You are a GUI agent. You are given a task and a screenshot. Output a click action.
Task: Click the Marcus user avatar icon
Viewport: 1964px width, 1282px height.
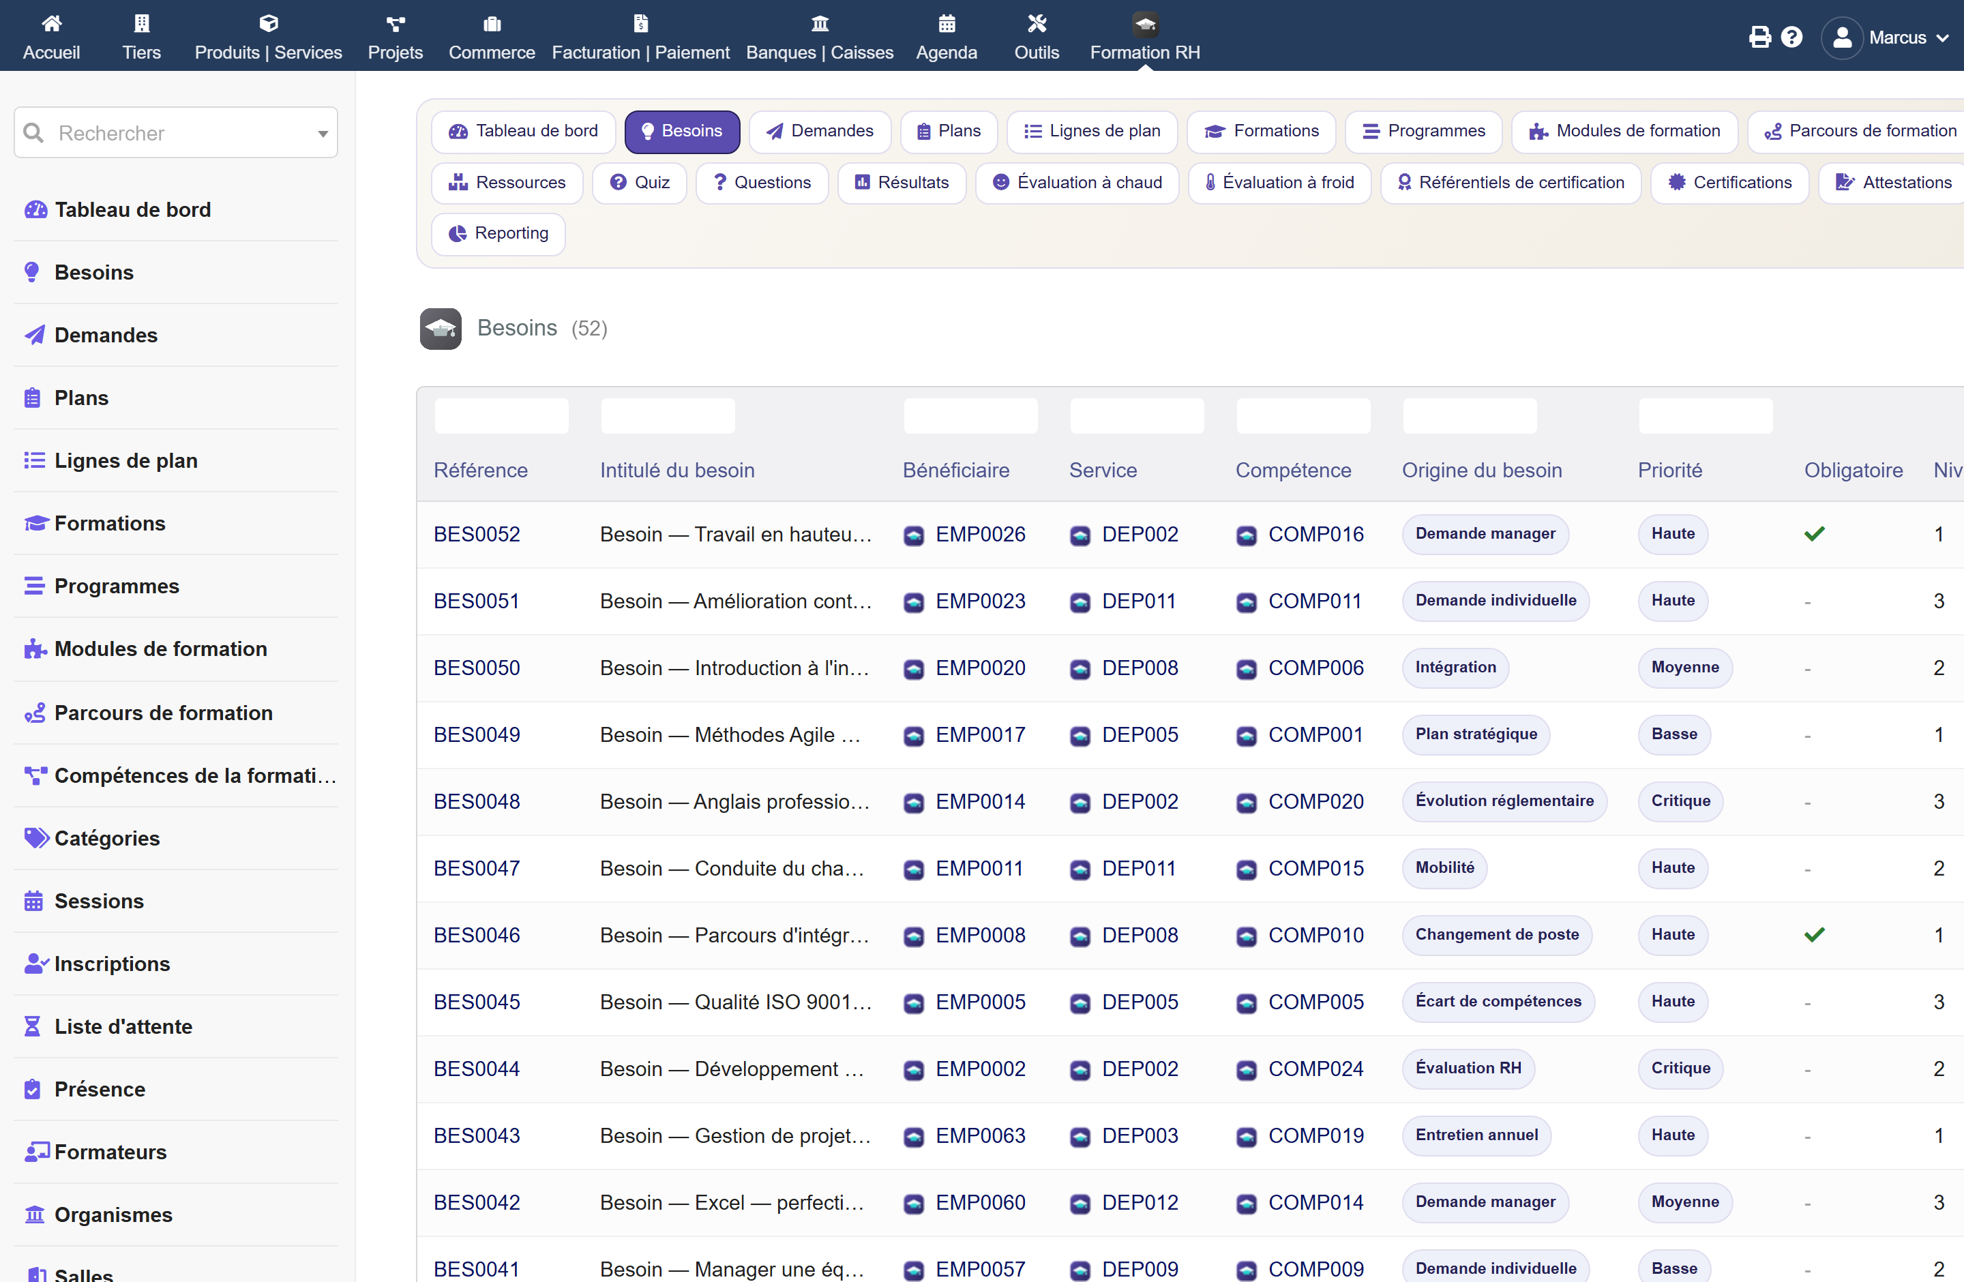tap(1842, 38)
